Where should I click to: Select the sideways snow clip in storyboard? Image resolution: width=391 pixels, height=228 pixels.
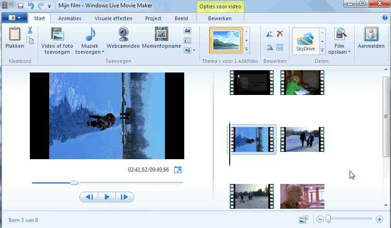click(x=252, y=139)
